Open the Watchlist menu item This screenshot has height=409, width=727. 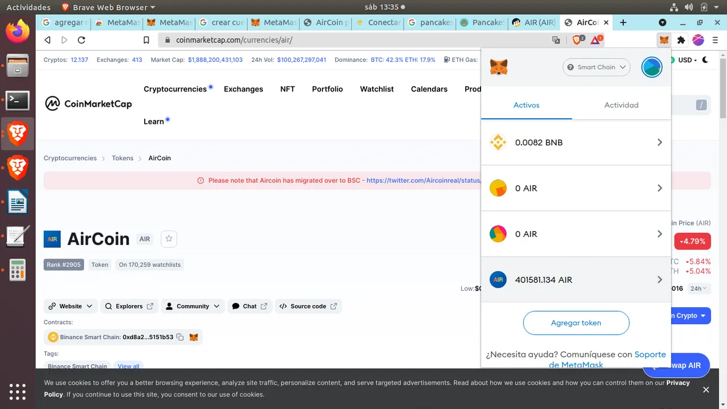coord(377,89)
